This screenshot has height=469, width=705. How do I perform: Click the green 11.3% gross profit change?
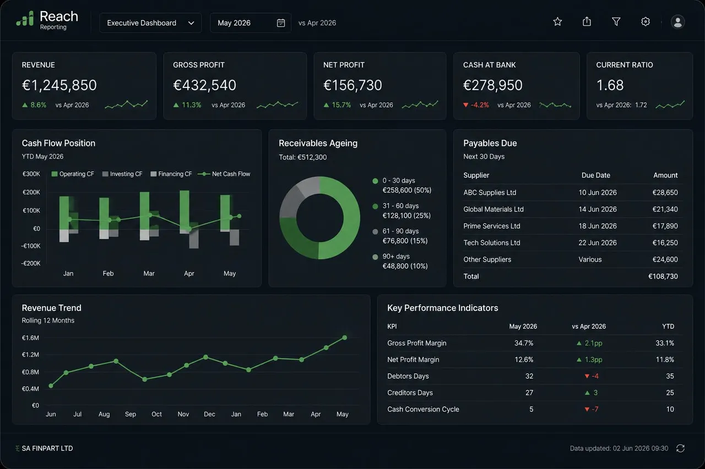pos(187,105)
